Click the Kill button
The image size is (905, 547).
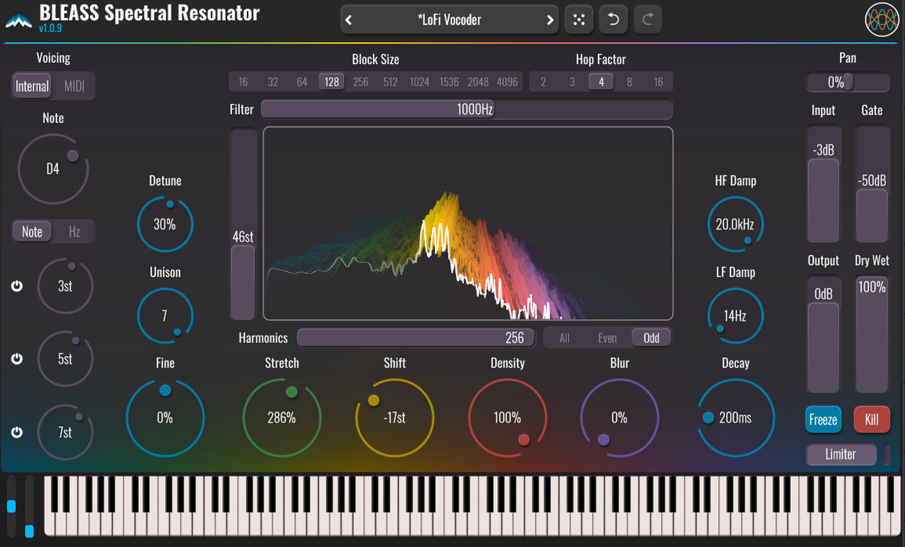tap(872, 419)
